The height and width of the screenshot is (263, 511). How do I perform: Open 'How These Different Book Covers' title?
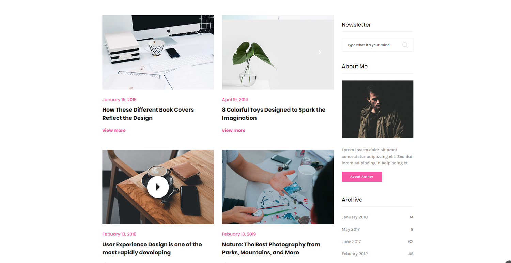click(x=148, y=114)
